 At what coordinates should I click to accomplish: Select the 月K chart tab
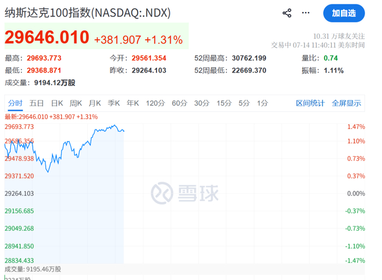[95, 103]
